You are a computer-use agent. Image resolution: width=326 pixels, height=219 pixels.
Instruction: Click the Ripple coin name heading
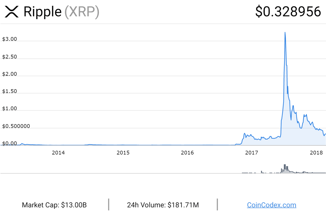pyautogui.click(x=42, y=12)
